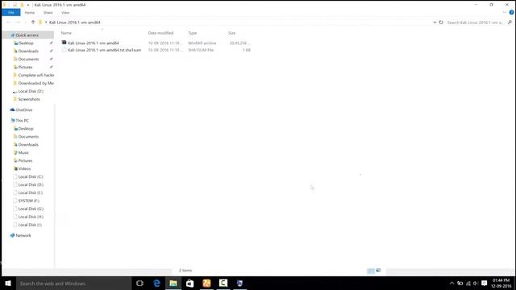The image size is (516, 290).
Task: Select Network in the navigation pane
Action: [x=23, y=235]
